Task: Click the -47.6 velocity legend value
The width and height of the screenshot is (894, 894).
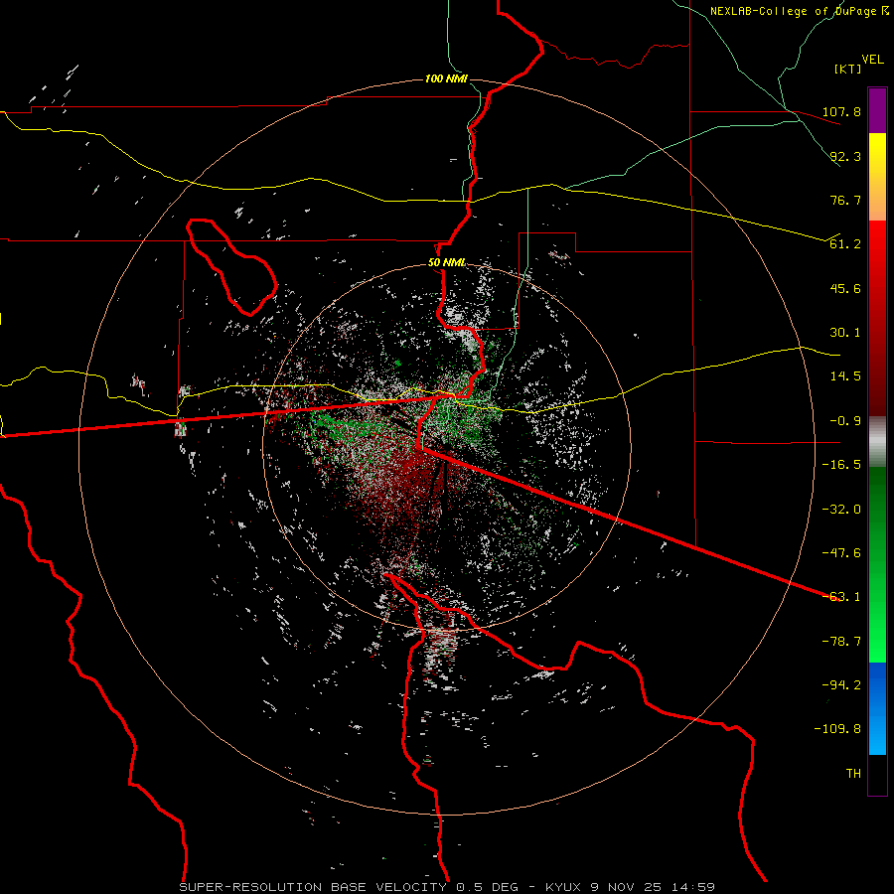Action: tap(841, 553)
